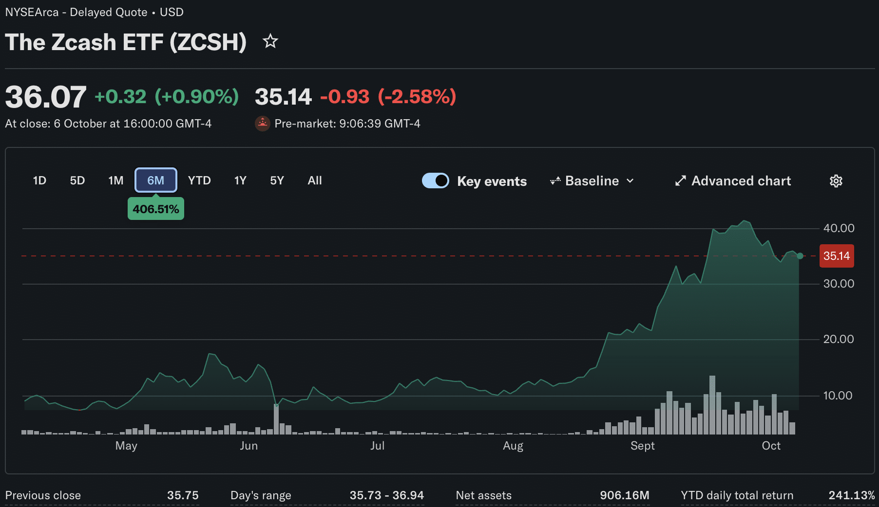Click the Net assets label
The image size is (879, 507).
pyautogui.click(x=484, y=495)
